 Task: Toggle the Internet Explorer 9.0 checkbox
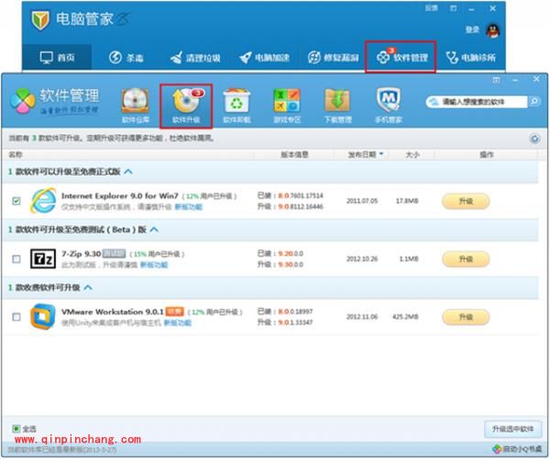[16, 201]
